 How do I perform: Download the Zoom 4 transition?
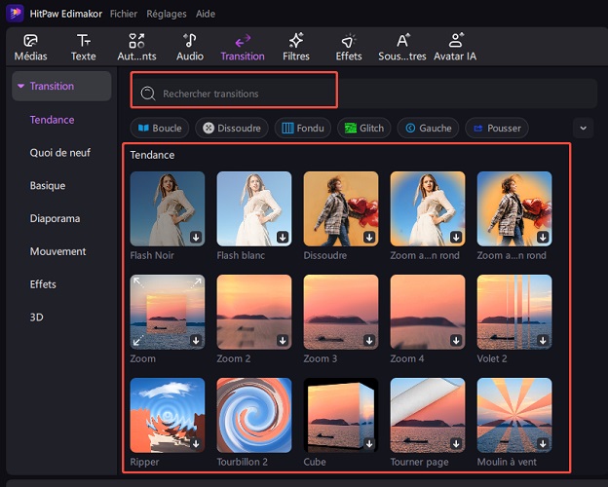point(456,340)
